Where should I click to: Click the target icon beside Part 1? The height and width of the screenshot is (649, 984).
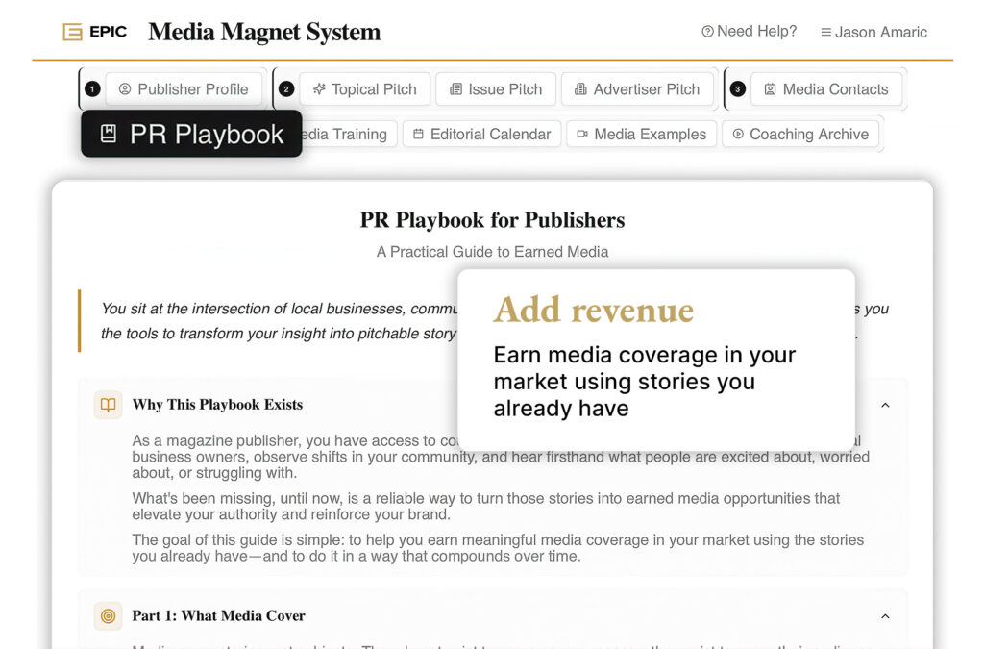pyautogui.click(x=108, y=616)
